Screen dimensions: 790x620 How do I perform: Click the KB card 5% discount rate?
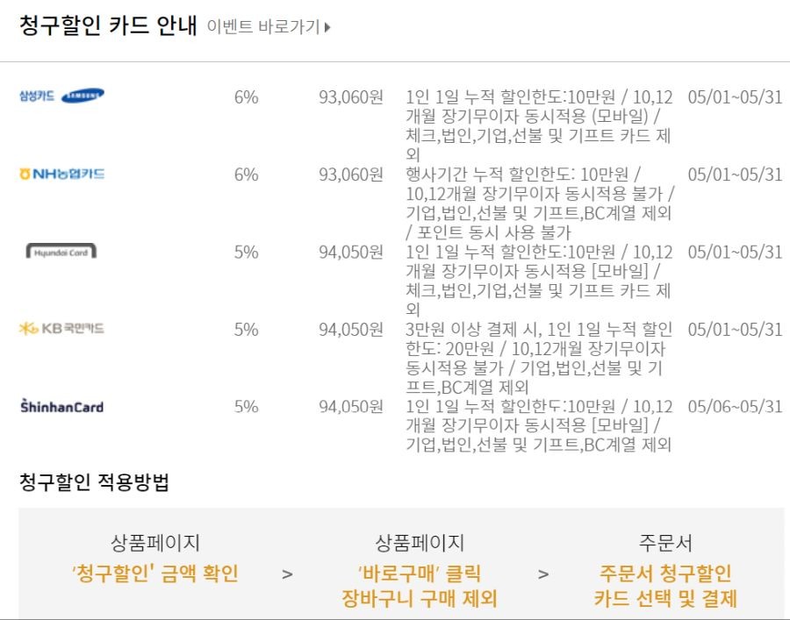pyautogui.click(x=247, y=329)
